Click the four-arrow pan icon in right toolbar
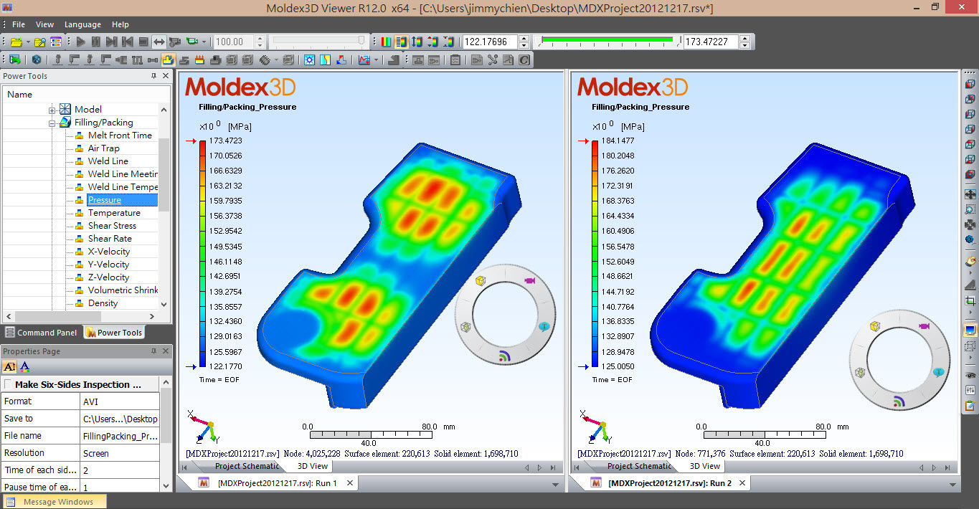 [970, 194]
